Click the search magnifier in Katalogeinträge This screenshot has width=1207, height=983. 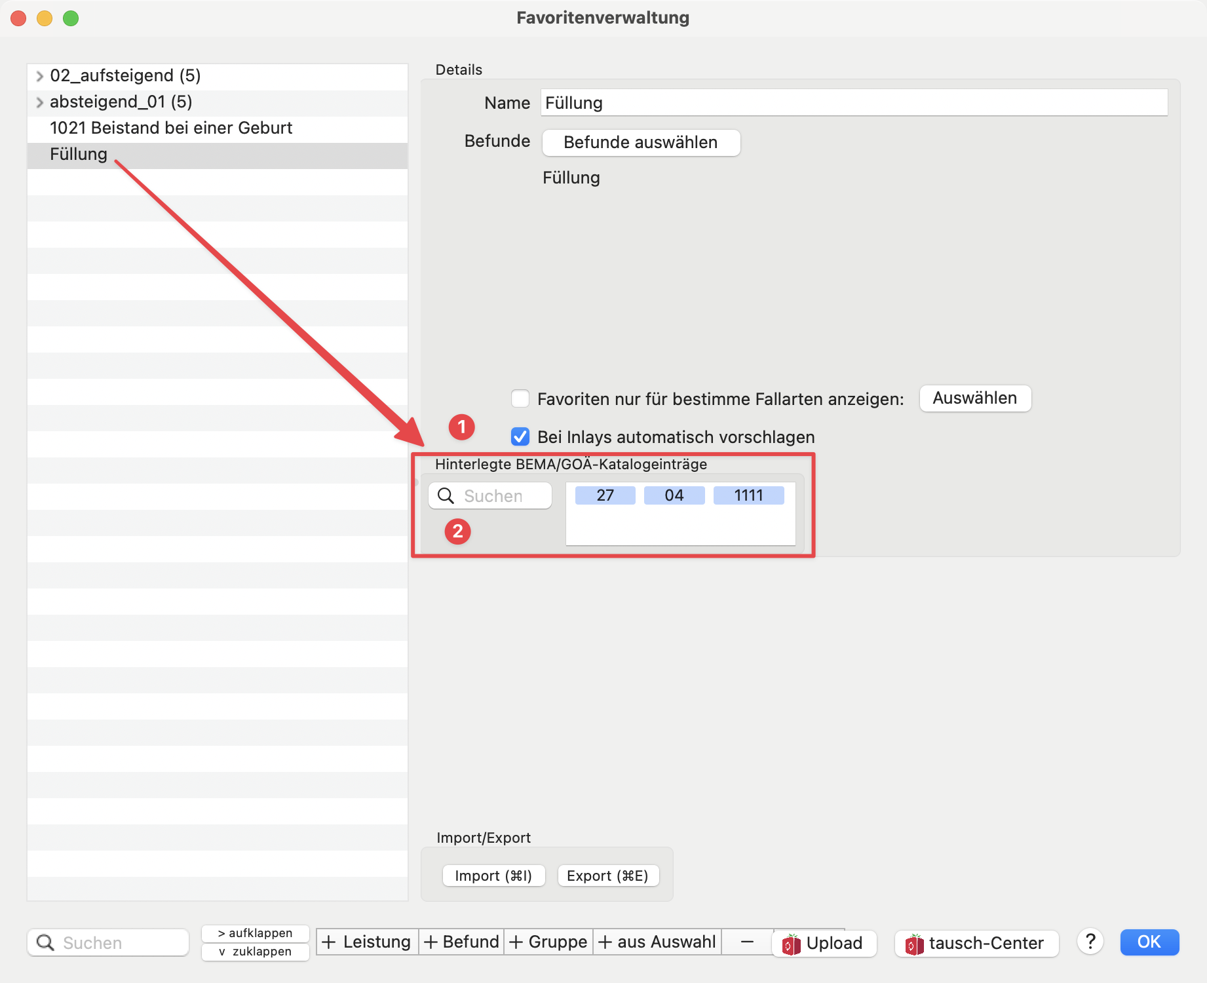click(x=446, y=496)
